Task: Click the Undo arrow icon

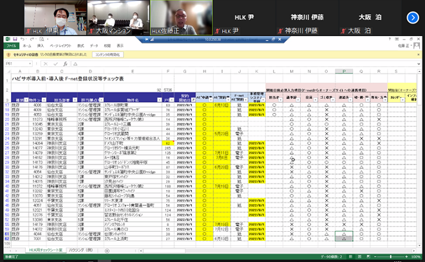Action: click(23, 39)
